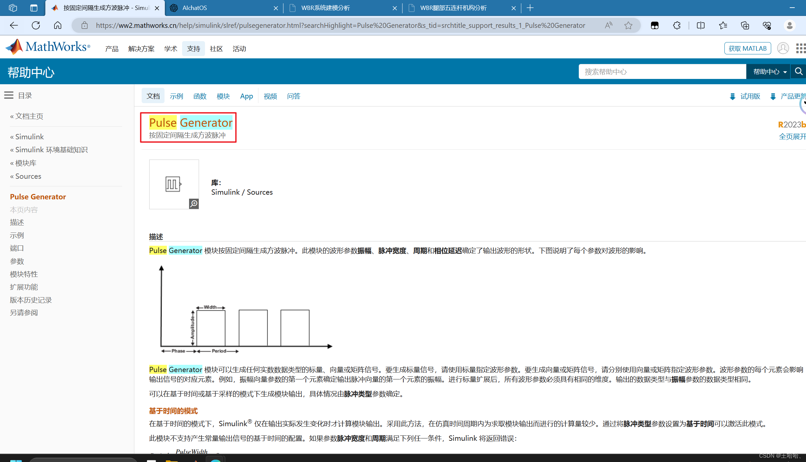
Task: Open the 产品 navigation menu
Action: pyautogui.click(x=112, y=49)
